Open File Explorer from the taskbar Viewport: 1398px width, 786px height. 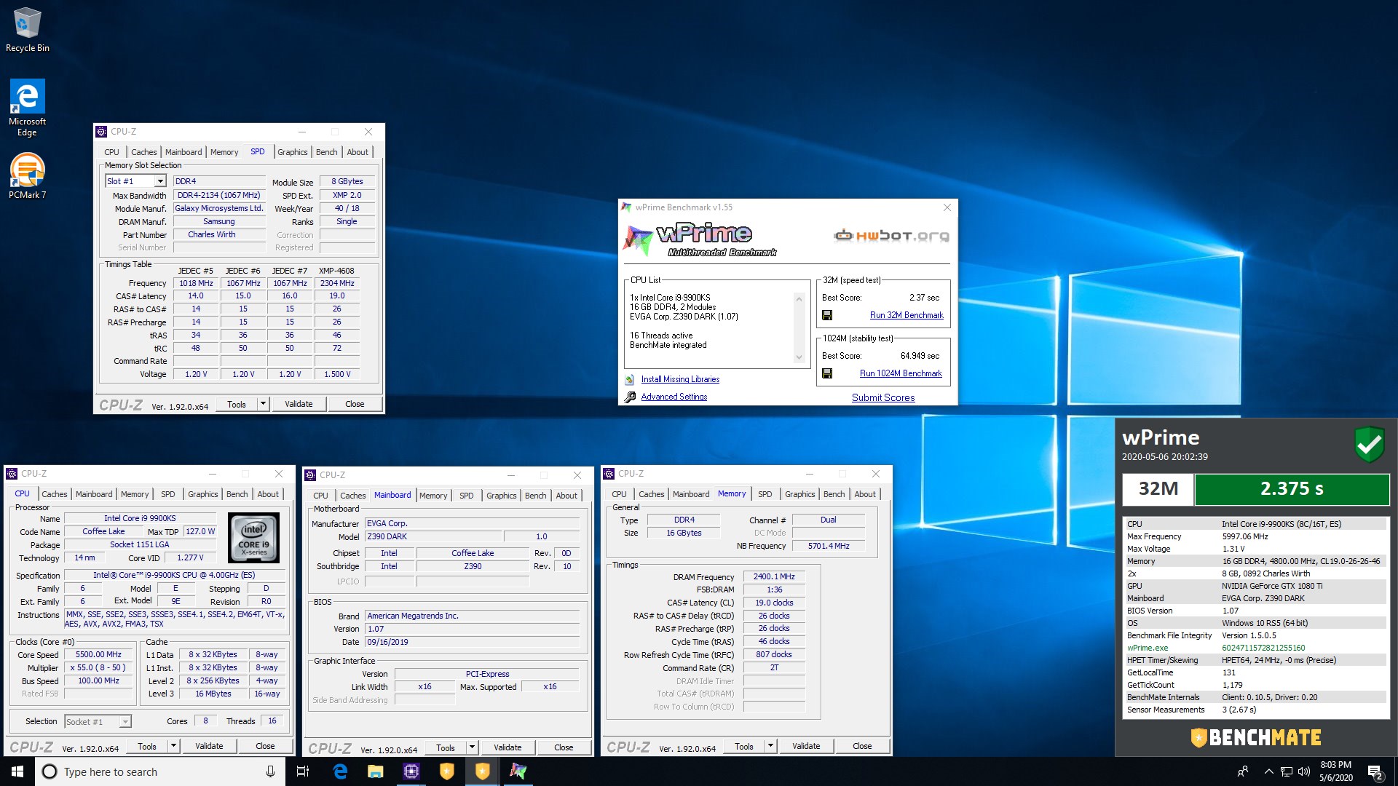(375, 771)
